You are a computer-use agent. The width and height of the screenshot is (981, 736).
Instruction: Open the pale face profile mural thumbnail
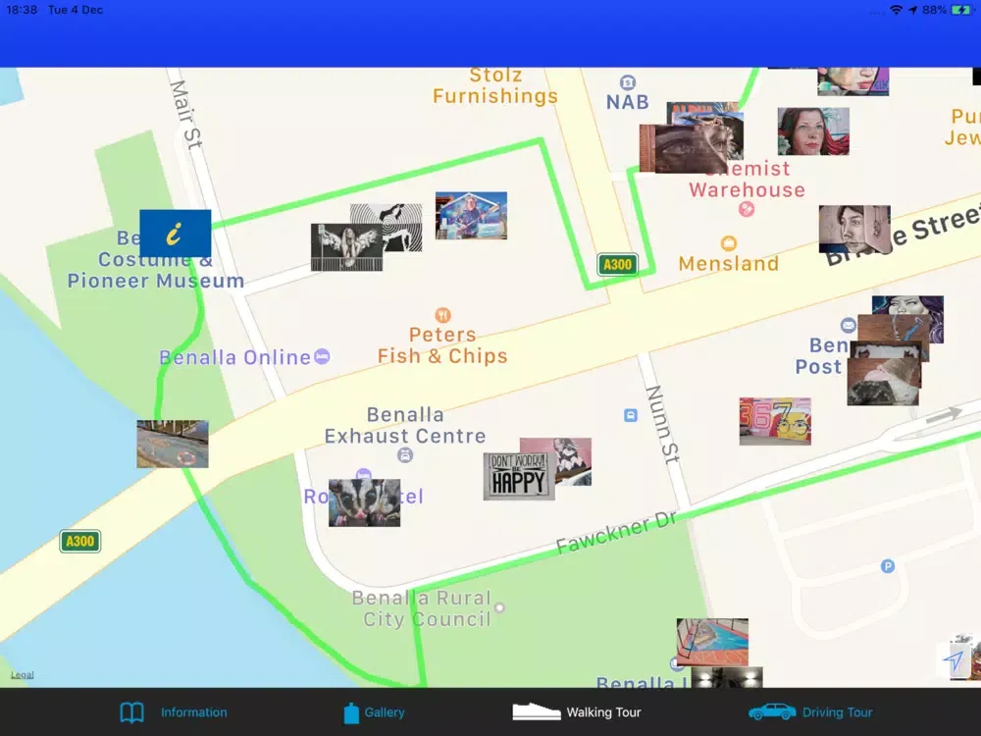pyautogui.click(x=854, y=229)
